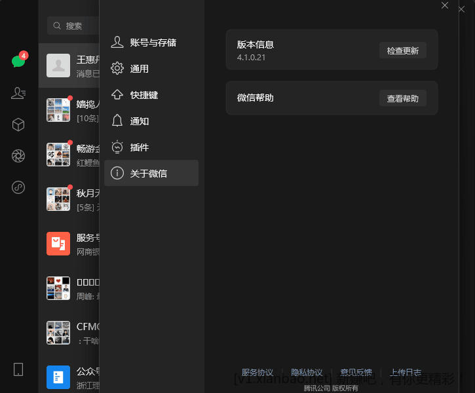Click the arrow icon beside 快捷键

click(x=117, y=94)
